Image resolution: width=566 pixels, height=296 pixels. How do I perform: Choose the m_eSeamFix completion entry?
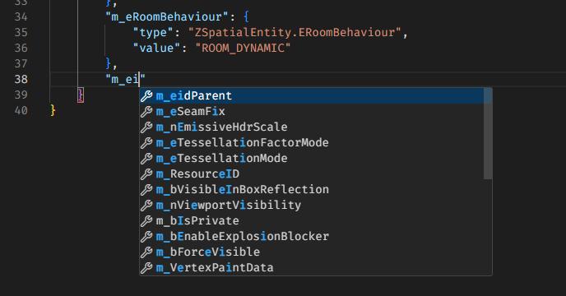[x=313, y=112]
